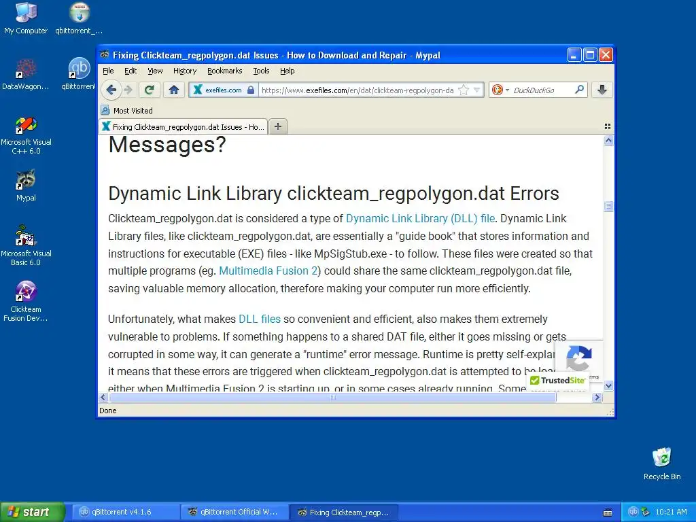Click the TrustedSite badge

tap(557, 381)
